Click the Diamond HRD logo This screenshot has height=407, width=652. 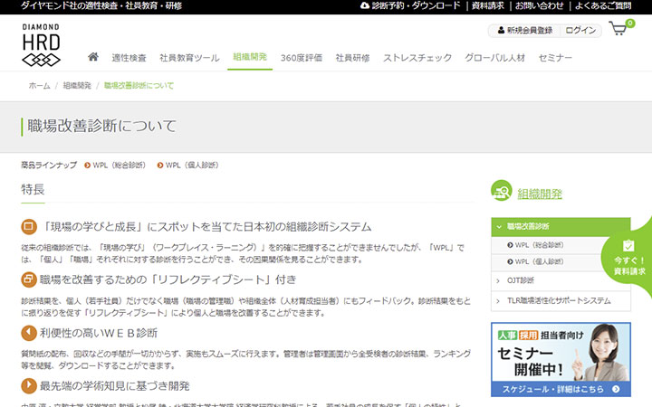[41, 45]
